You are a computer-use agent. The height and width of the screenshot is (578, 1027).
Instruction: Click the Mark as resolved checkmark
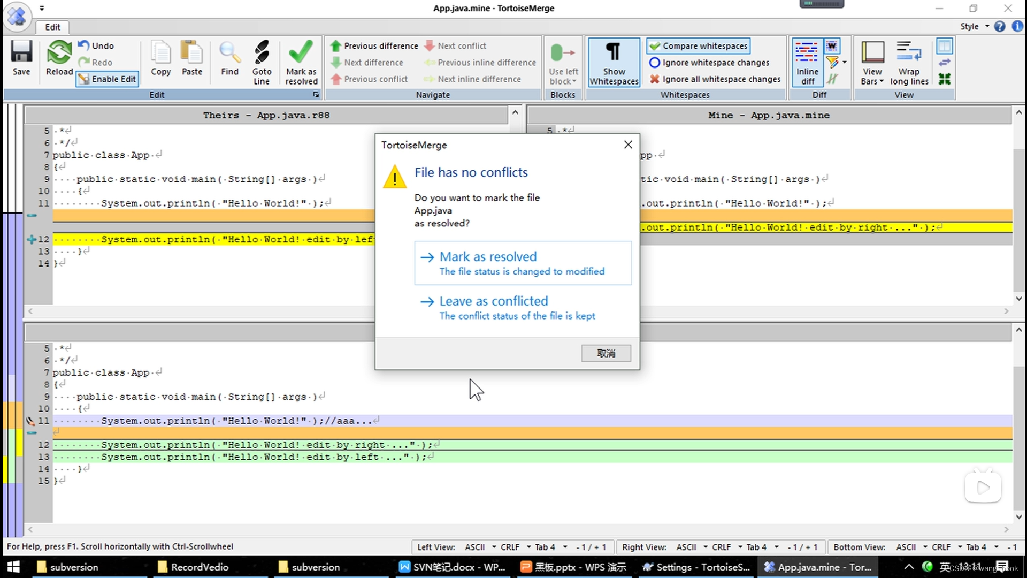[301, 63]
